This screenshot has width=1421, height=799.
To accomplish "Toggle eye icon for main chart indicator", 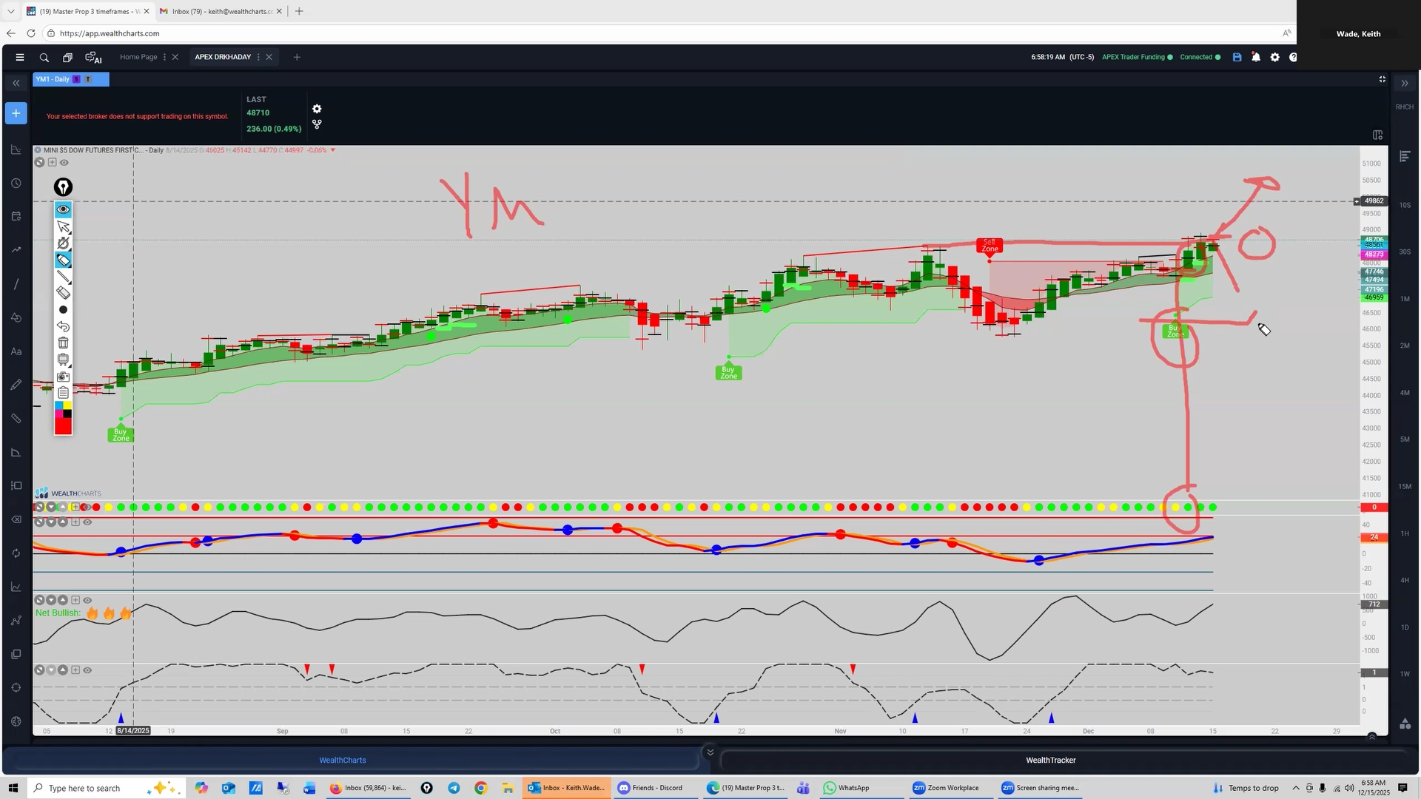I will [x=64, y=163].
